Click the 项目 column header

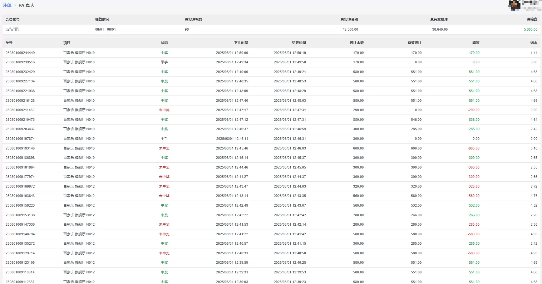(x=67, y=43)
